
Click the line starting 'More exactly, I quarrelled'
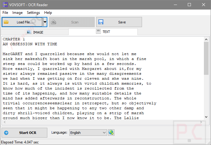click(x=72, y=69)
